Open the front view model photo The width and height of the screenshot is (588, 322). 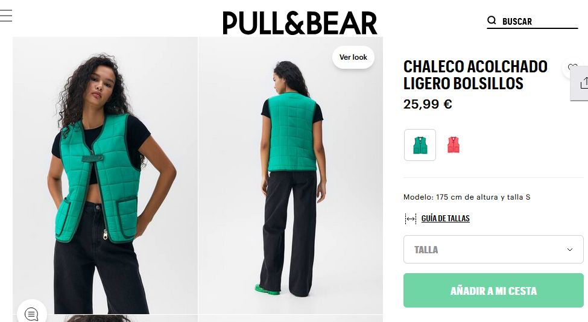tap(105, 175)
